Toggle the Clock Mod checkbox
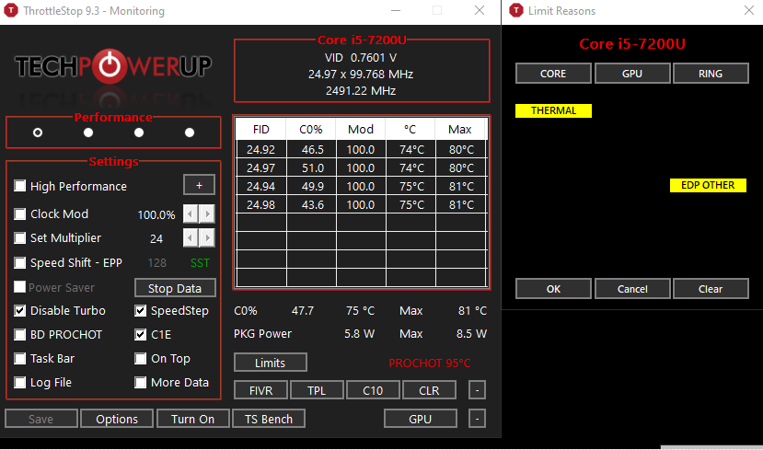The height and width of the screenshot is (450, 763). [20, 213]
